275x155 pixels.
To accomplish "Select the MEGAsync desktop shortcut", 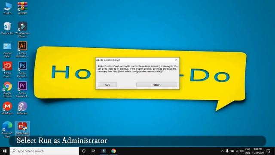I will pyautogui.click(x=7, y=108).
